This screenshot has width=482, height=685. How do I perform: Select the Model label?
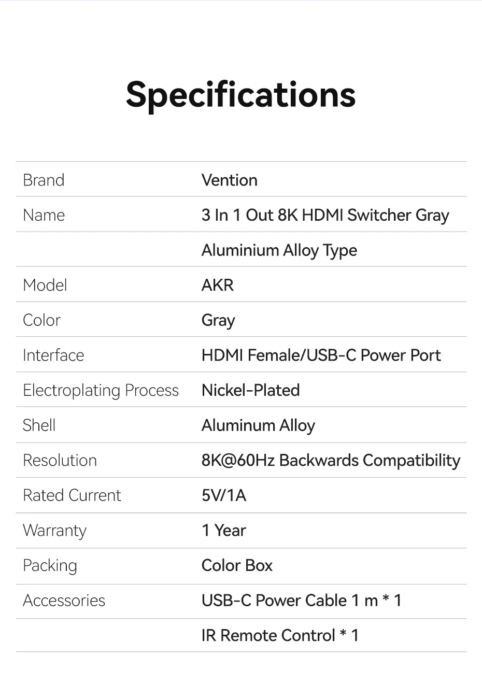click(x=45, y=285)
